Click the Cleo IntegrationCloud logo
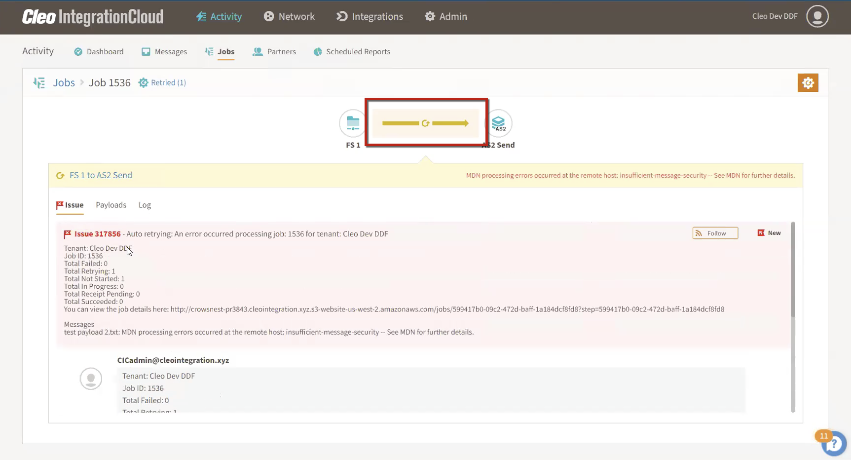Viewport: 851px width, 460px height. click(x=92, y=16)
